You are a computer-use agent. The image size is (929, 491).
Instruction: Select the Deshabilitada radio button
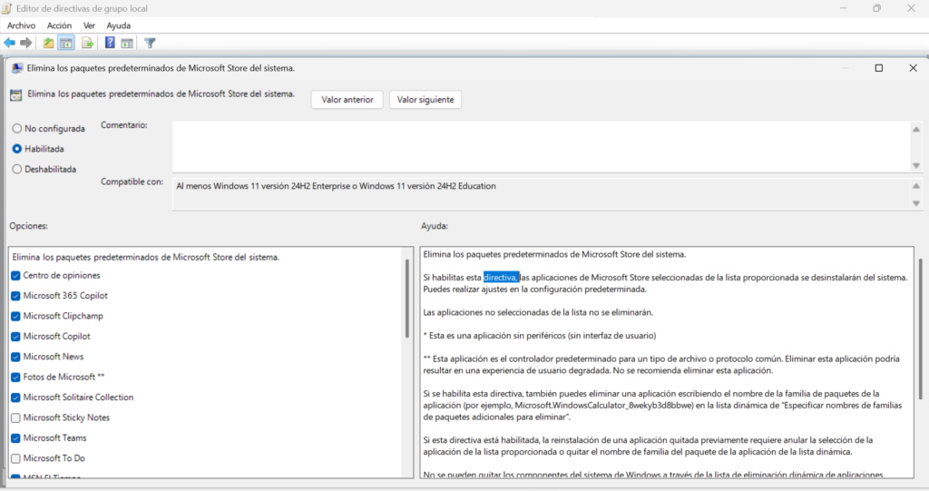coord(17,169)
